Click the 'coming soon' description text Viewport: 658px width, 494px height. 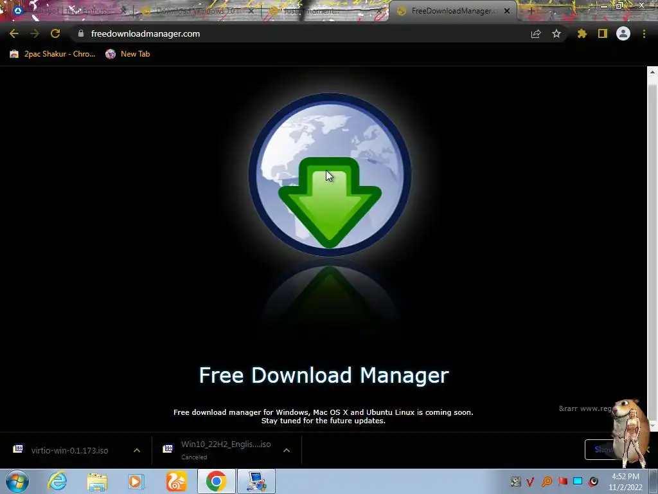(x=323, y=416)
